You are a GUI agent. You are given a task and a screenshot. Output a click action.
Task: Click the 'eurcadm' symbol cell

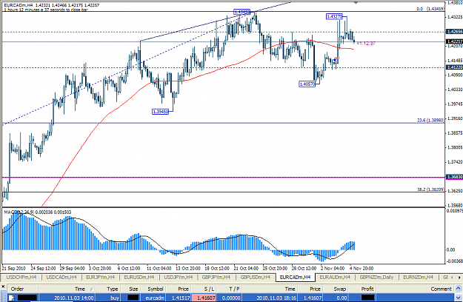point(155,298)
